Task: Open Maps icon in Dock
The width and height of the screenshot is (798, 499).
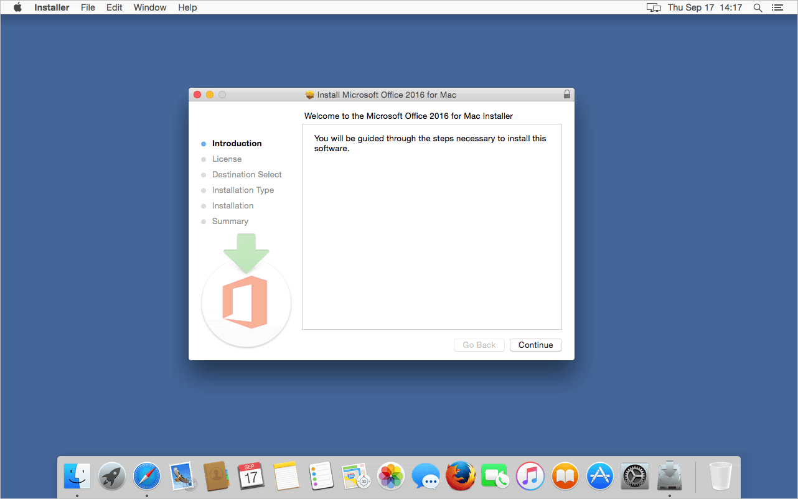Action: pos(356,477)
